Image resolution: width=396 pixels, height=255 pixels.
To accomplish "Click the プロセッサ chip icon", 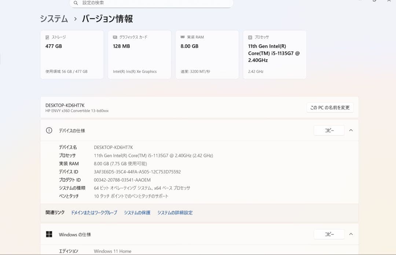I will pos(250,37).
